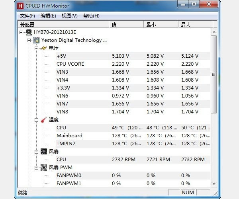Click the 5.103 V value
This screenshot has height=199, width=239.
coord(120,56)
